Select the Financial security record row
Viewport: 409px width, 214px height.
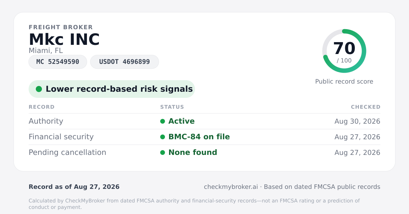pyautogui.click(x=204, y=137)
